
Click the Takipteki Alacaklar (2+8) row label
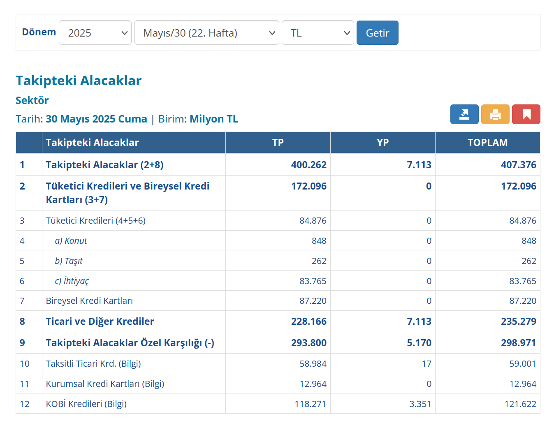(104, 165)
